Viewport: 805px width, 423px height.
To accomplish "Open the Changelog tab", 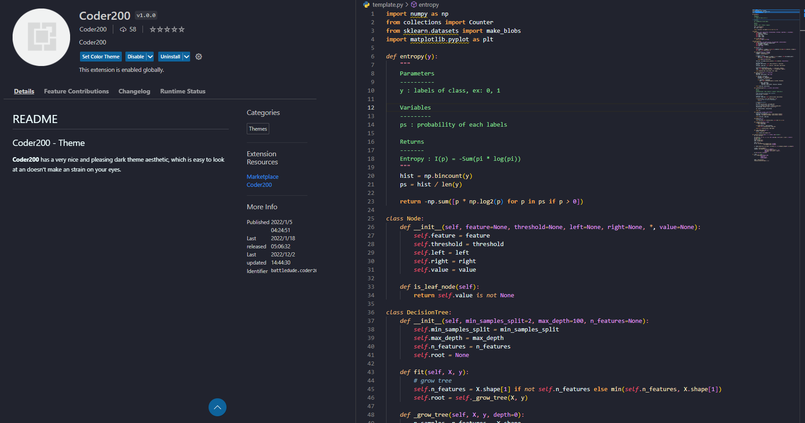I will (x=134, y=91).
